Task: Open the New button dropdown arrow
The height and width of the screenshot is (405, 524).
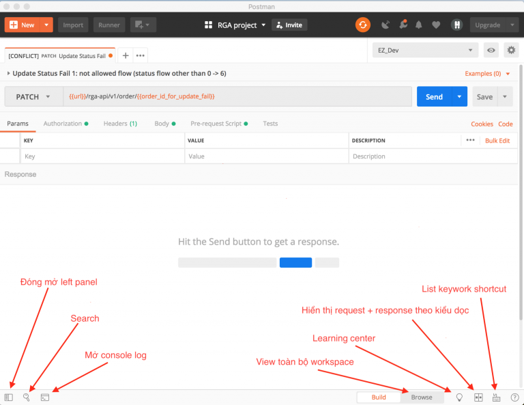Action: (46, 25)
